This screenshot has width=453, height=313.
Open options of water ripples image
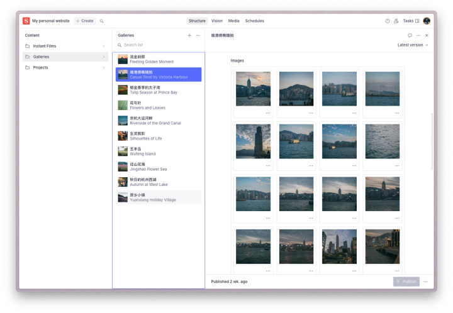(x=397, y=166)
